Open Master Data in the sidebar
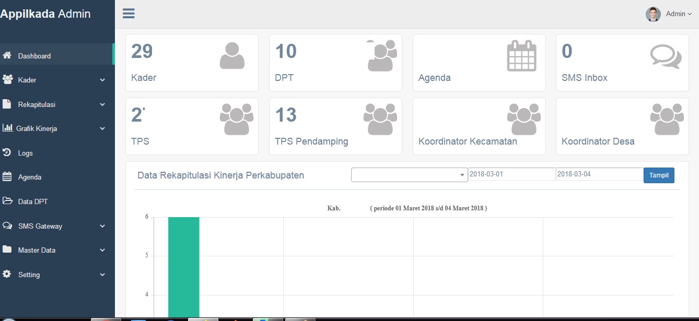The height and width of the screenshot is (321, 699). 37,250
